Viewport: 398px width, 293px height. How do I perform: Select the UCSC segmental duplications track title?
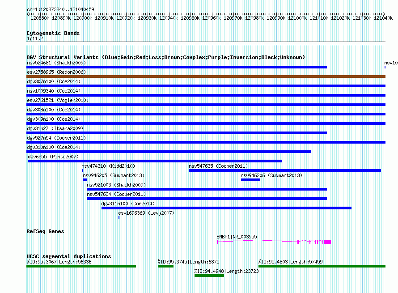tap(69, 256)
